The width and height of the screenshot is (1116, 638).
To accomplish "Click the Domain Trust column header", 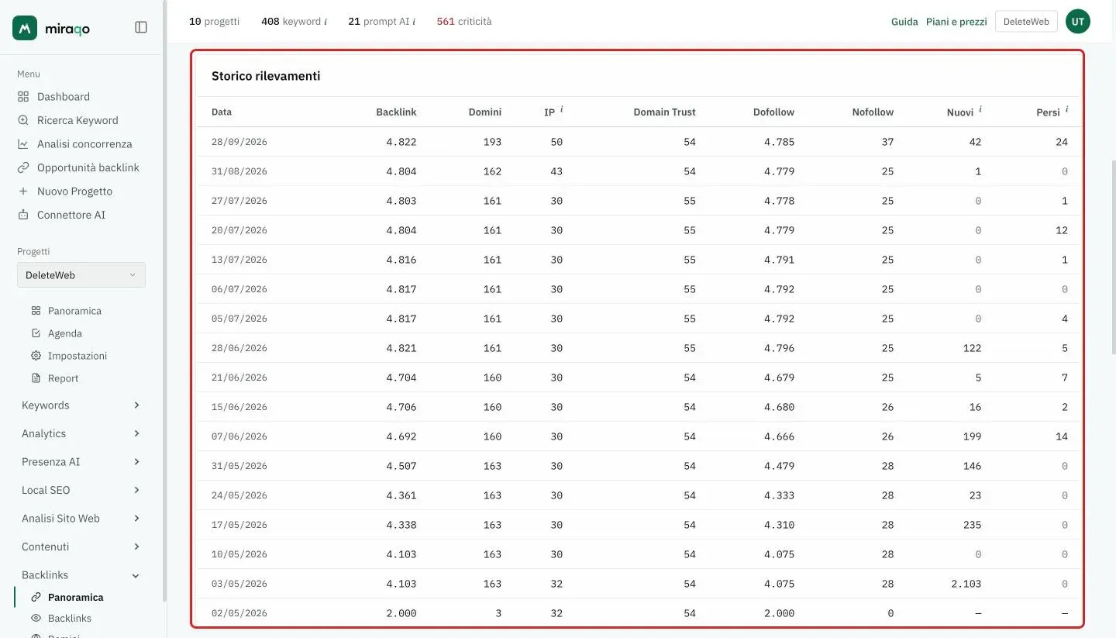I will tap(664, 112).
